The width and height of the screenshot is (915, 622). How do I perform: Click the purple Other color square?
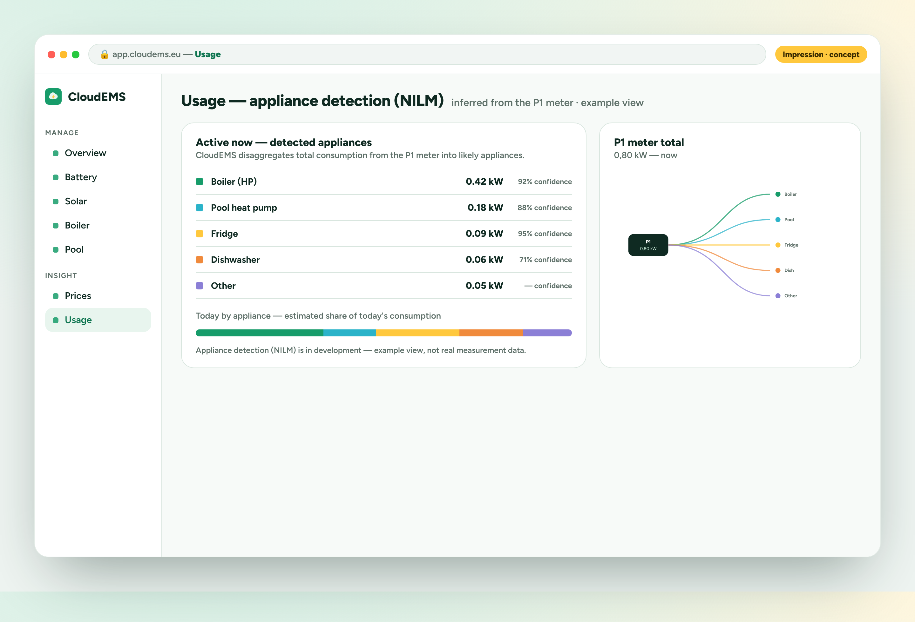click(x=200, y=285)
